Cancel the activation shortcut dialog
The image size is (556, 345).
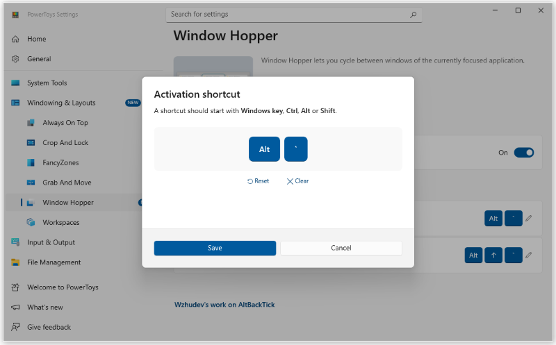(x=341, y=248)
